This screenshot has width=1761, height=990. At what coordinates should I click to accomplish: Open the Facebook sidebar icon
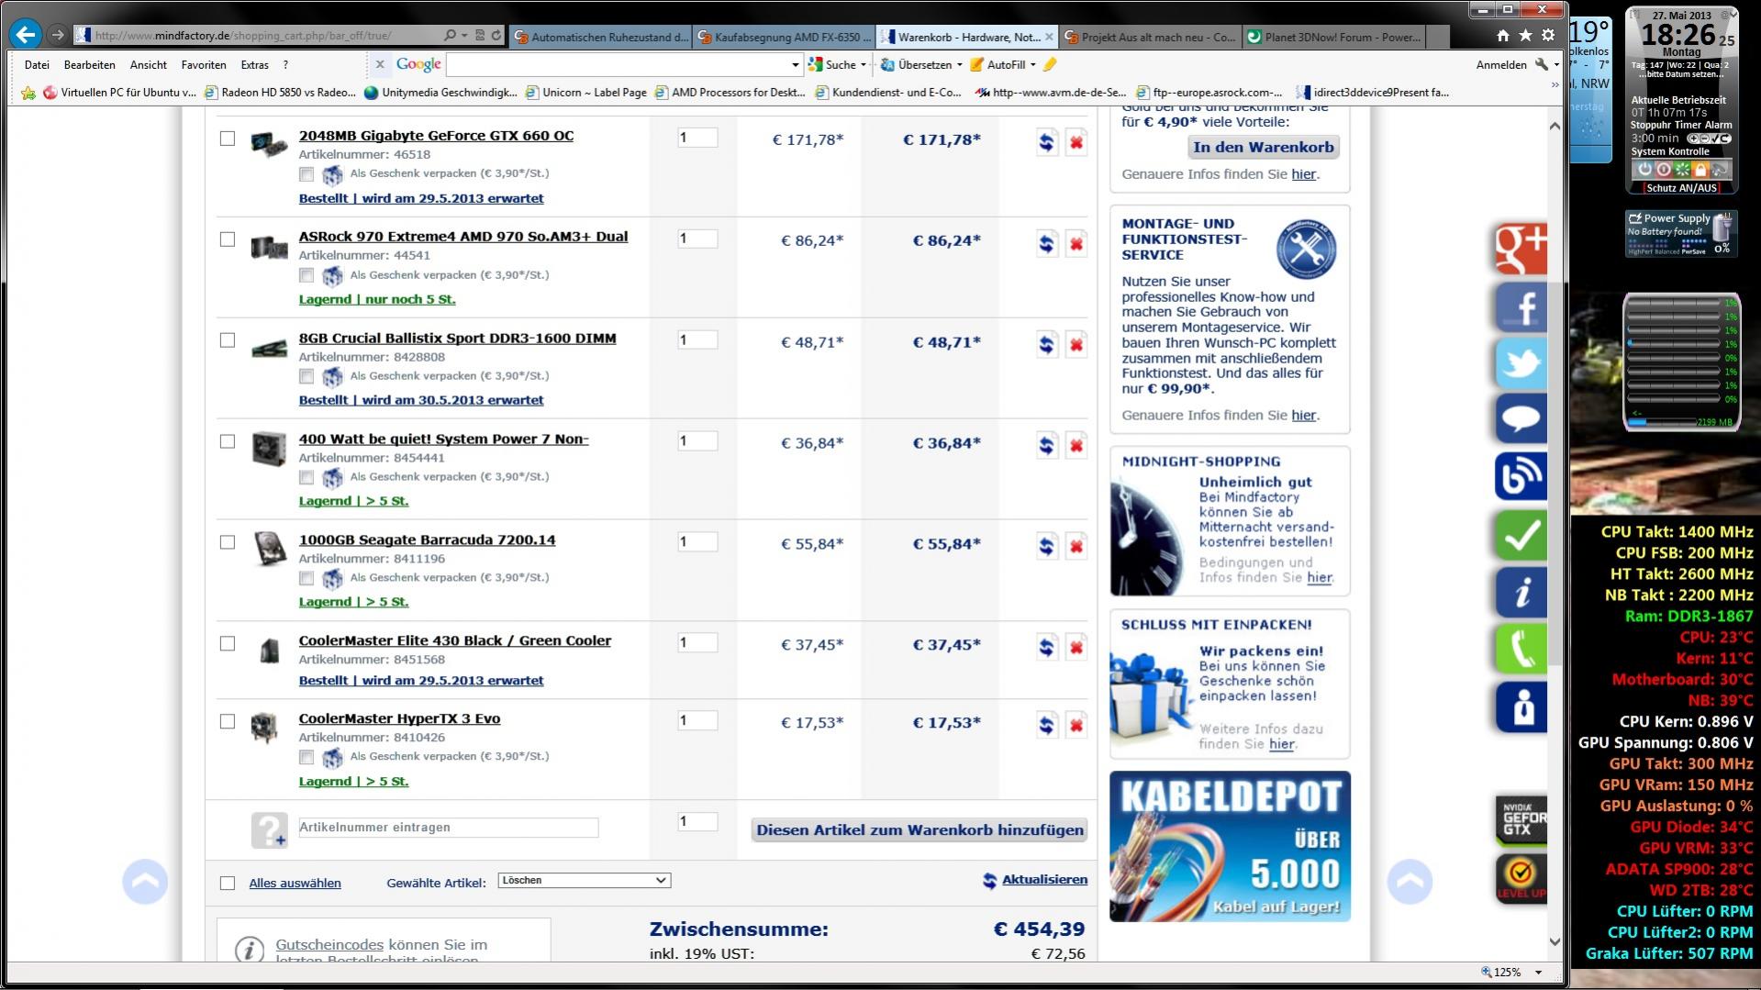click(x=1521, y=306)
